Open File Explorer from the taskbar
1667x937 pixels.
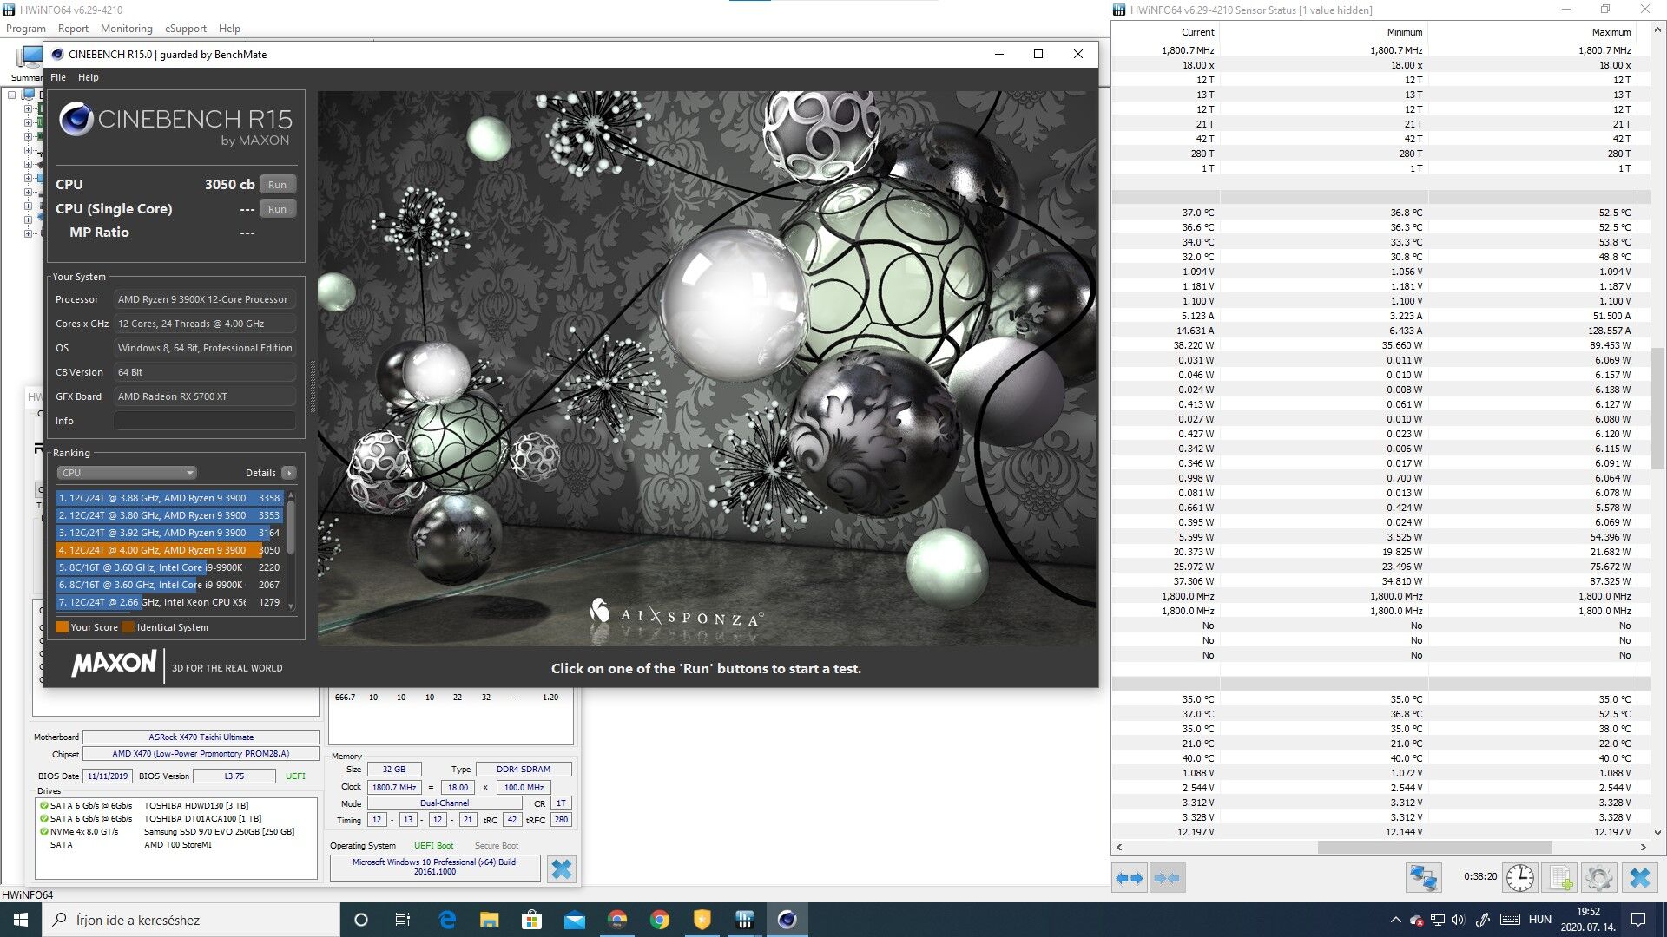click(490, 920)
